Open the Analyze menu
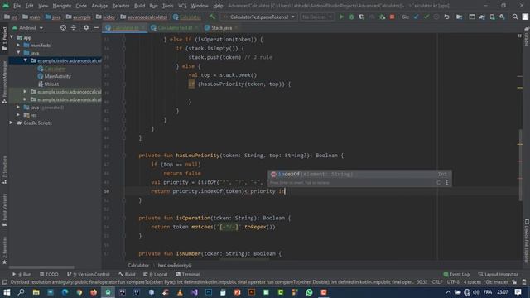 [x=99, y=6]
